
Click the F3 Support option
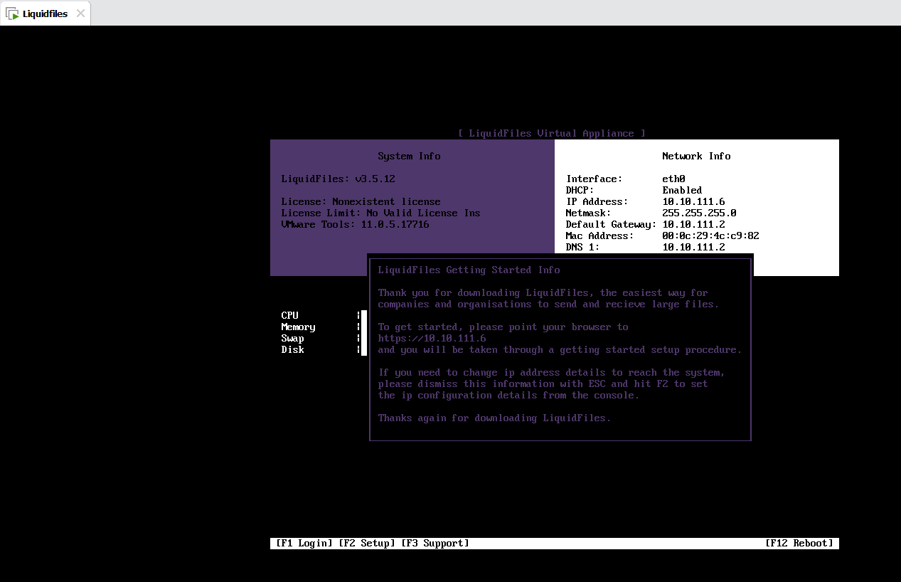point(434,544)
